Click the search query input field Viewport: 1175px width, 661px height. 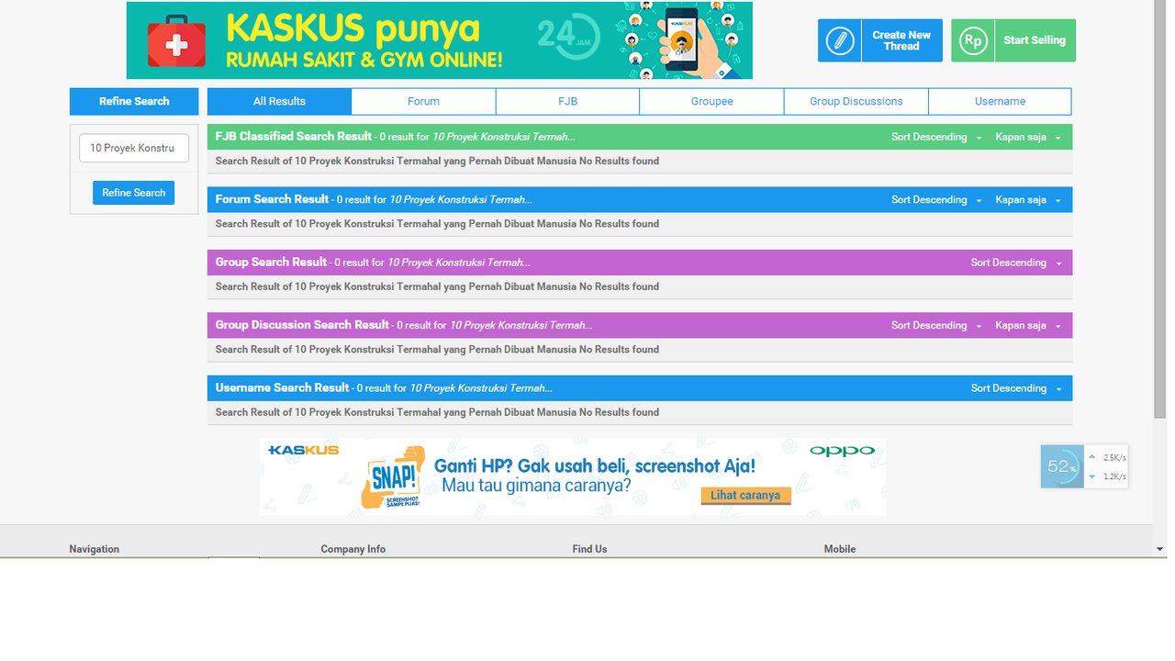click(x=134, y=148)
